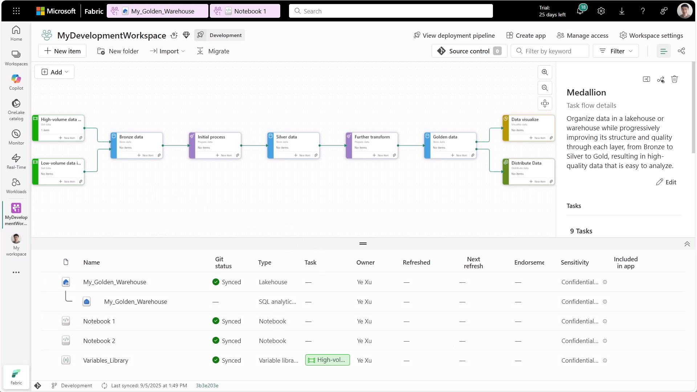
Task: Switch to list view toggle
Action: [664, 51]
